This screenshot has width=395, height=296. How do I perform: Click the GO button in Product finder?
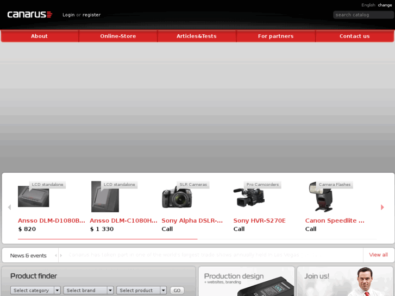(177, 290)
